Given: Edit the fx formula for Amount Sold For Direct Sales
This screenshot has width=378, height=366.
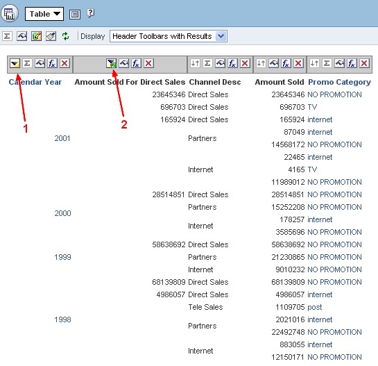Looking at the screenshot, I should pos(136,63).
